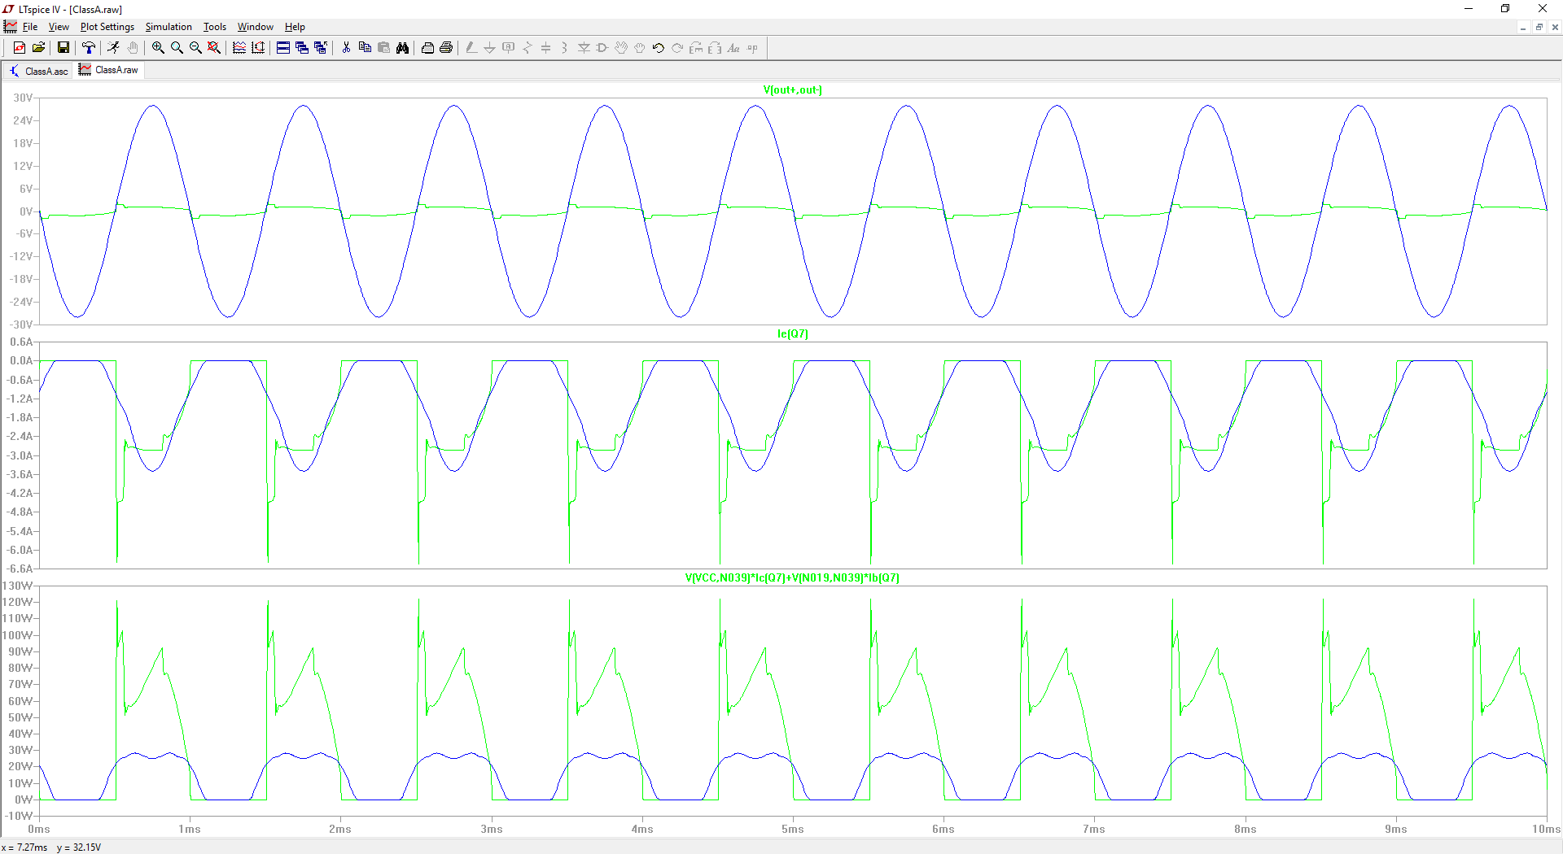Minimize the inner ClassA.raw child window

click(x=1523, y=27)
